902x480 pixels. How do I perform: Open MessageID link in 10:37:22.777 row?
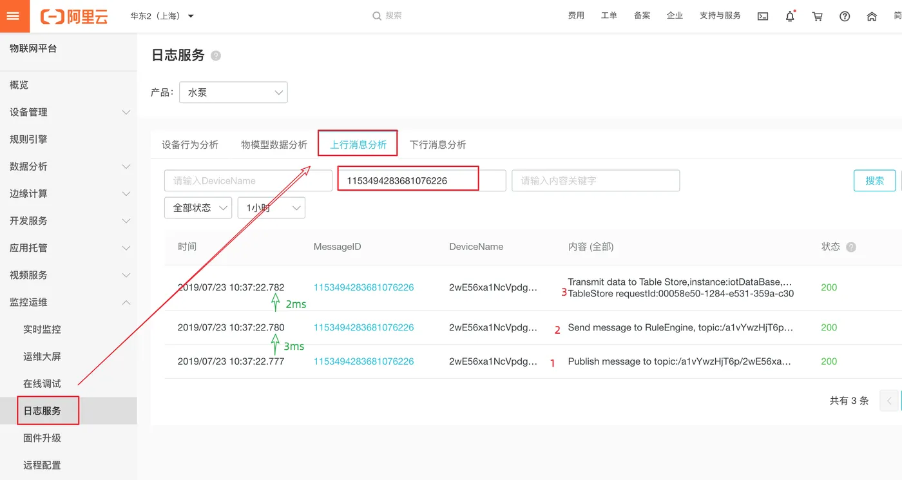[363, 361]
